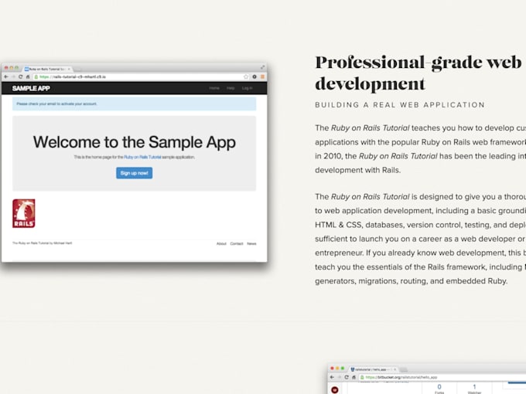Click reload icon in the Bitbucket browser window
Image resolution: width=526 pixels, height=394 pixels.
(x=347, y=377)
